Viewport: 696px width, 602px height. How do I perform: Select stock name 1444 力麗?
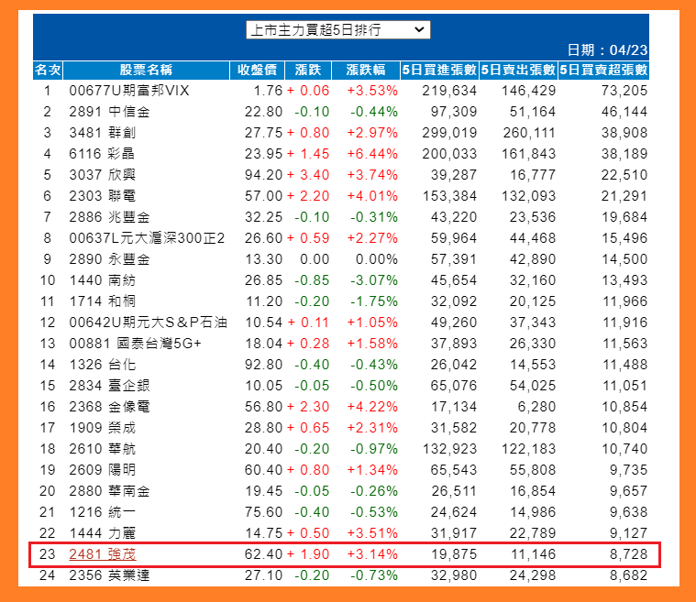102,533
